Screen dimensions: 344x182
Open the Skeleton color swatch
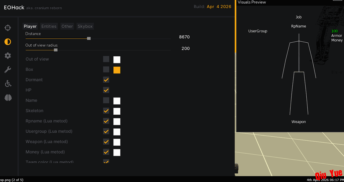(x=117, y=111)
